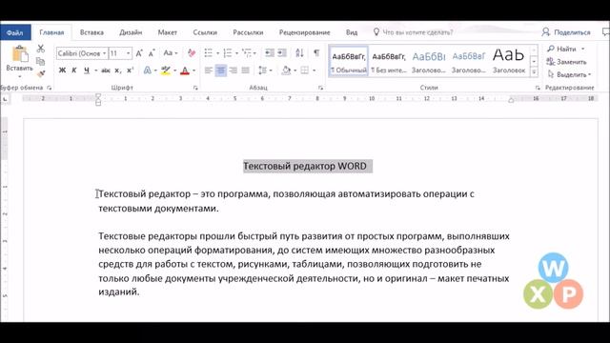Switch to the Ссылки tab
Viewport: 610px width, 343px height.
pos(205,32)
